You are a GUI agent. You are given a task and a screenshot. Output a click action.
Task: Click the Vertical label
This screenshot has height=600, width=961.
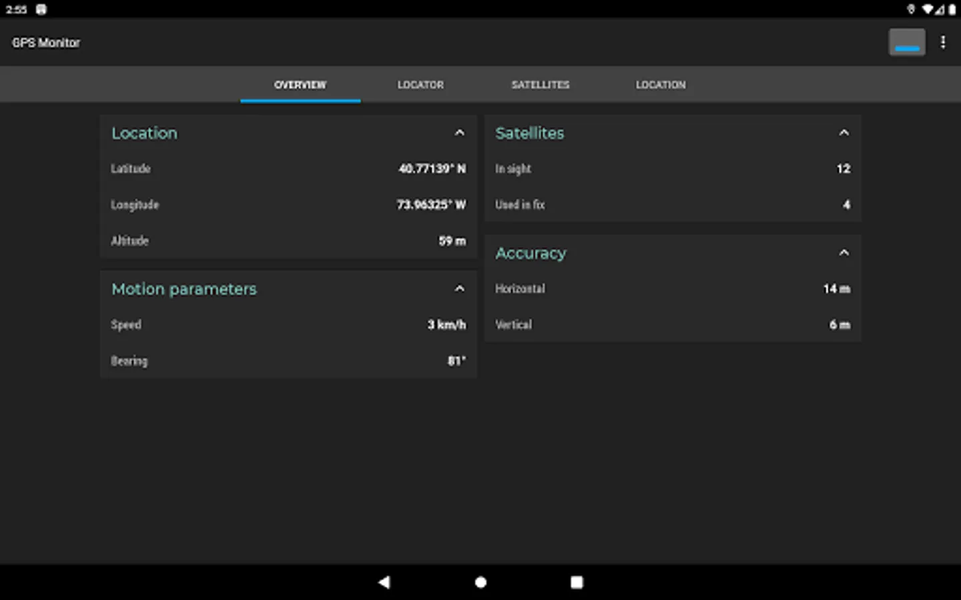pyautogui.click(x=513, y=325)
